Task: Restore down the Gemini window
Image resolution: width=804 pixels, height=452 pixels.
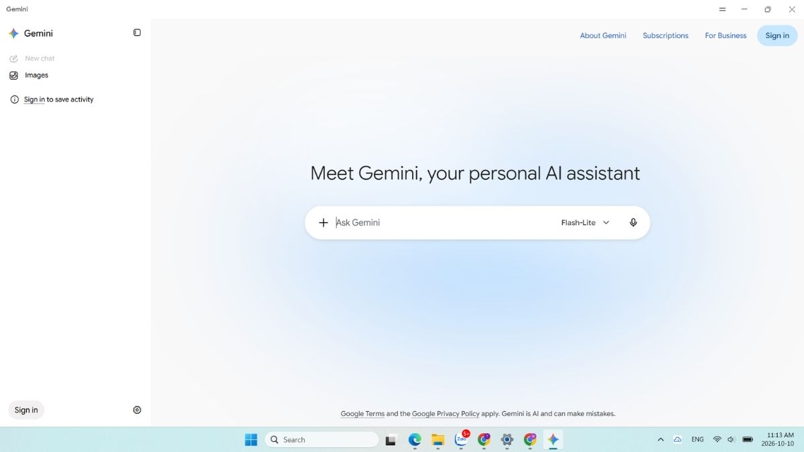Action: click(x=768, y=9)
